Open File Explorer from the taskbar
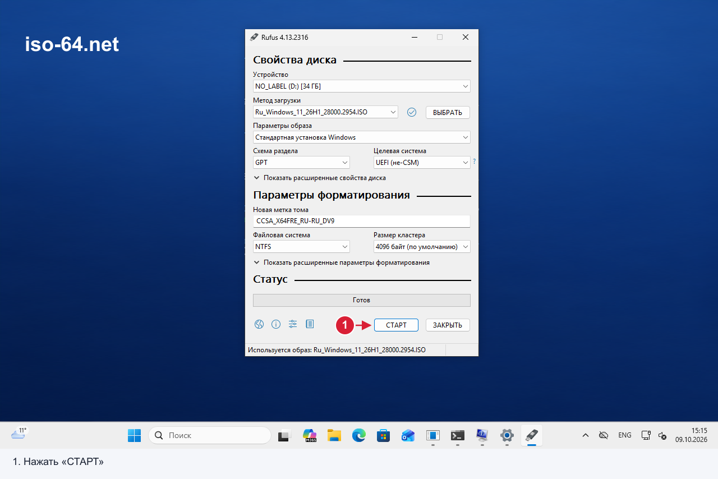The image size is (718, 479). click(334, 435)
